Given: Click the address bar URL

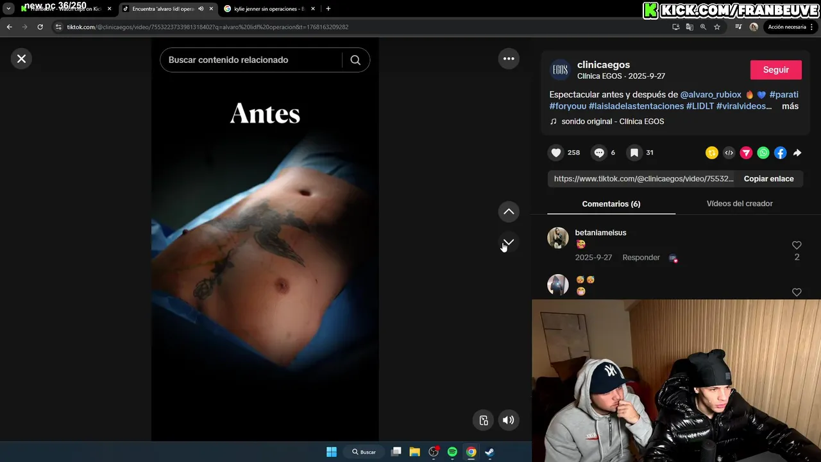Looking at the screenshot, I should click(208, 27).
